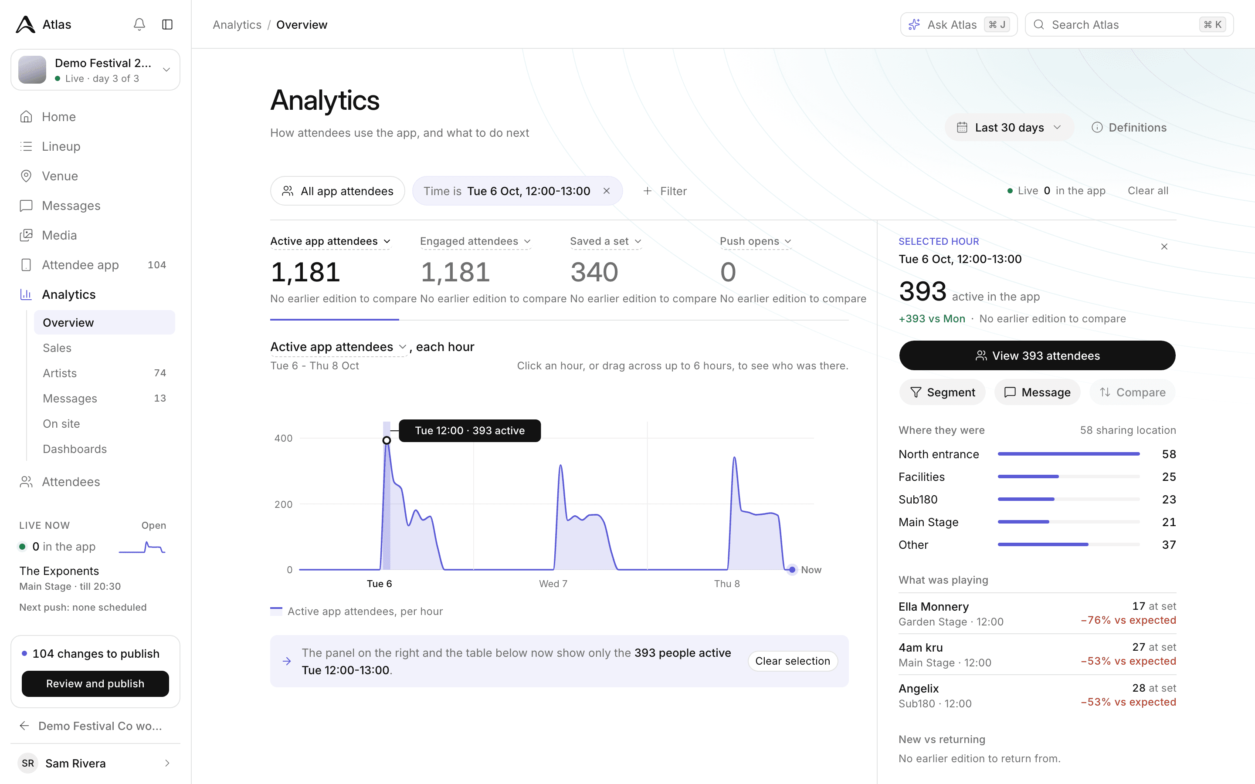Screen dimensions: 1255x784
Task: Remove the Time filter with its X
Action: pos(606,191)
